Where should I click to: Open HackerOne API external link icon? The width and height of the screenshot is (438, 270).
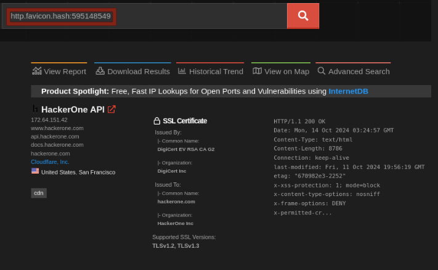(x=112, y=109)
